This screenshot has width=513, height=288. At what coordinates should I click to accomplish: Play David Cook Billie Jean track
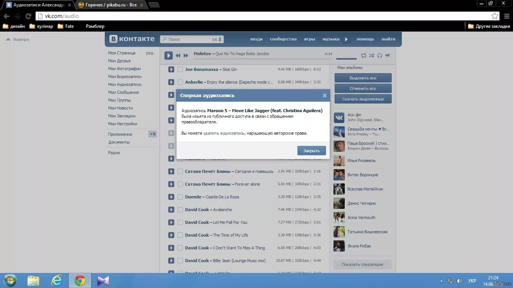[171, 261]
